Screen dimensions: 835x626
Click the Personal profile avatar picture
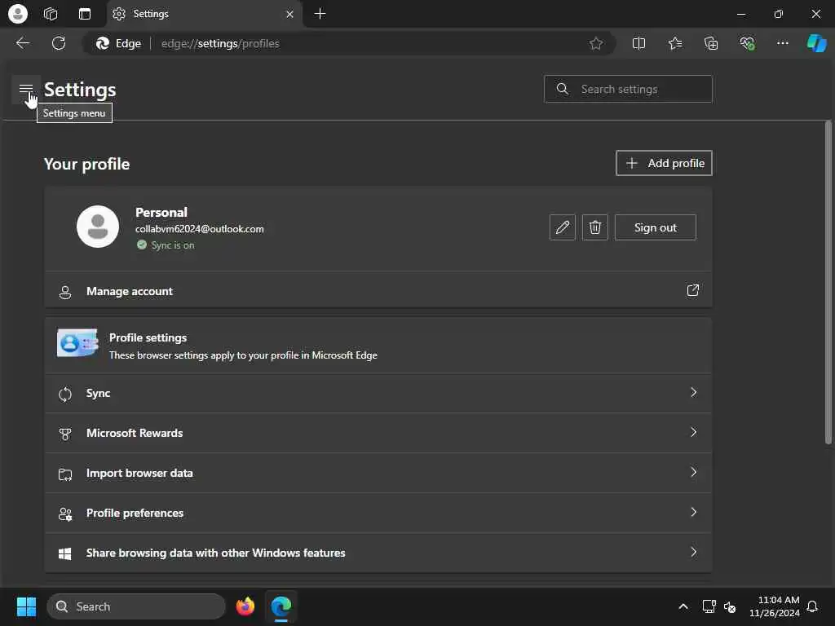[x=98, y=227]
